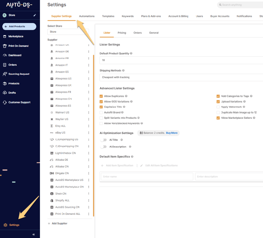Click Add Item Specification
The width and height of the screenshot is (263, 238).
coord(117,166)
